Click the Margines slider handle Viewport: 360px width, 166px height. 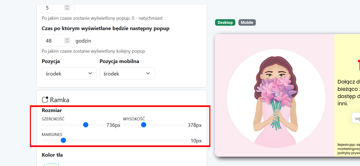tap(63, 140)
